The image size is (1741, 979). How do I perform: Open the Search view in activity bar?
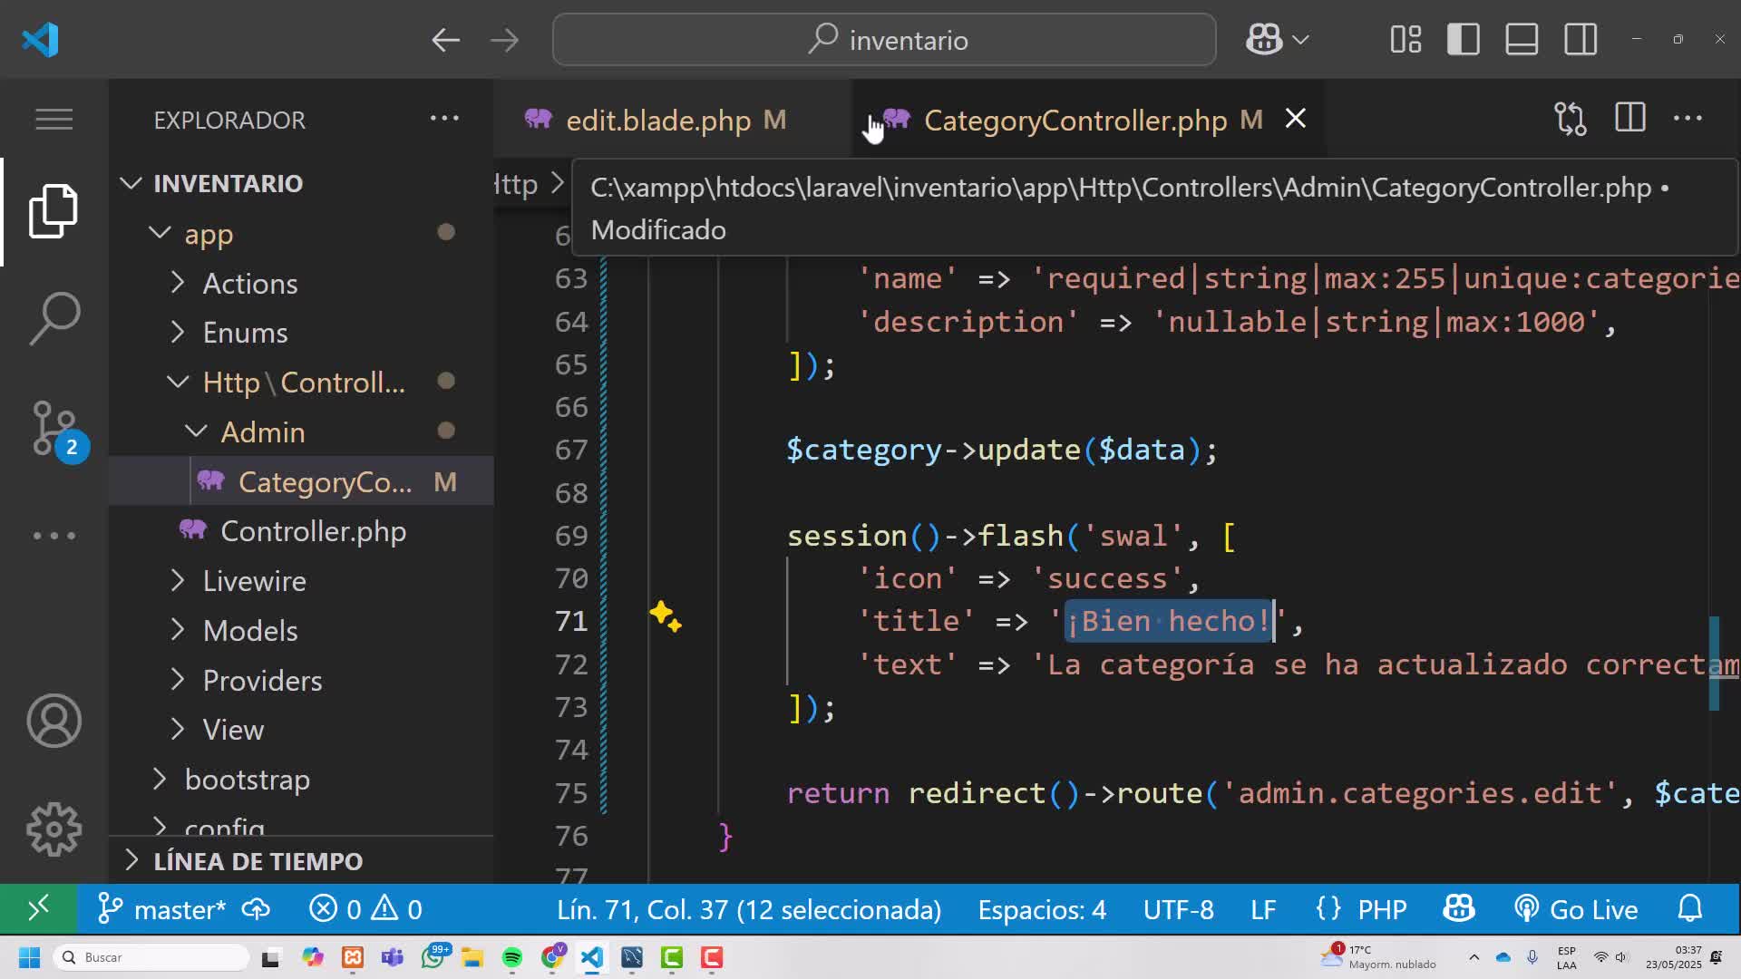point(53,318)
